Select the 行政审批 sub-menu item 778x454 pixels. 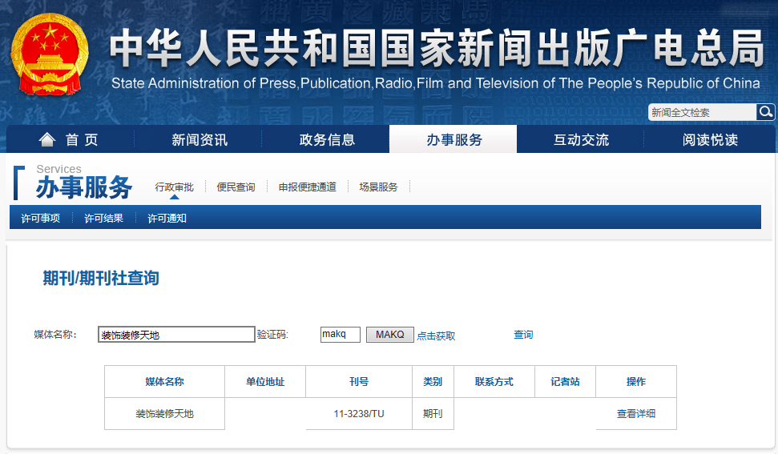[174, 187]
